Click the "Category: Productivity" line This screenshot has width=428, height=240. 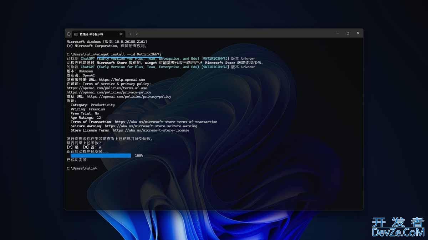click(x=93, y=105)
